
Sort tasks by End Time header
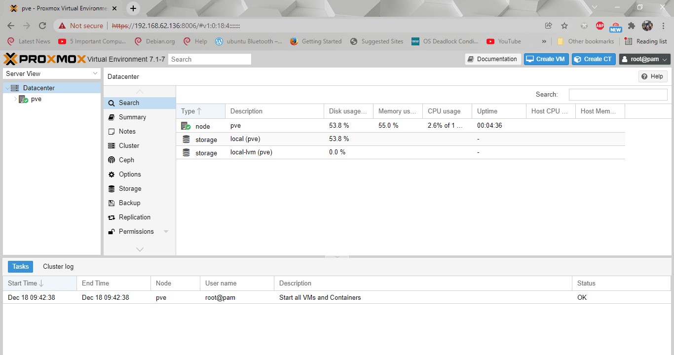point(113,283)
